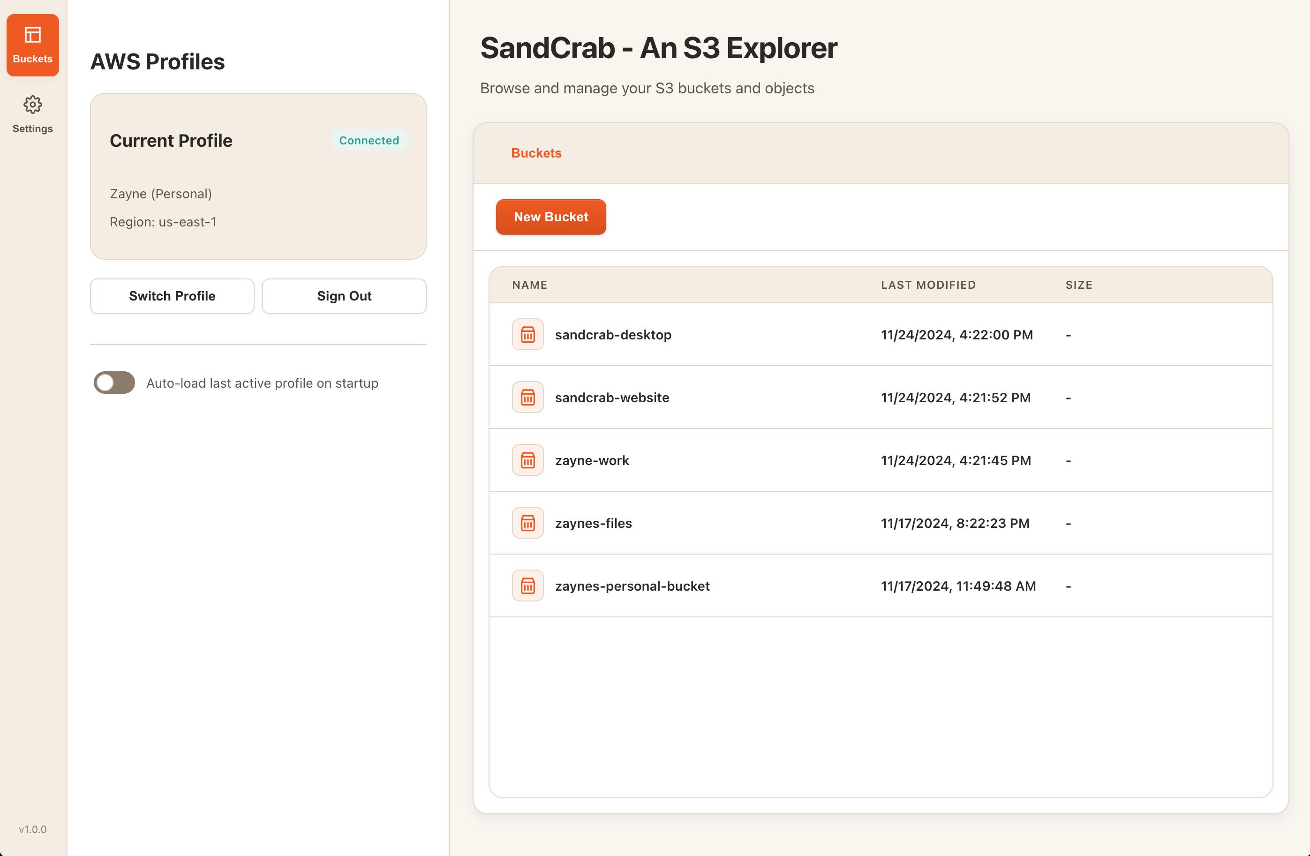Click the 11/24/2024, 4:21:45 PM timestamp
Screen dimensions: 1310x856
(956, 460)
